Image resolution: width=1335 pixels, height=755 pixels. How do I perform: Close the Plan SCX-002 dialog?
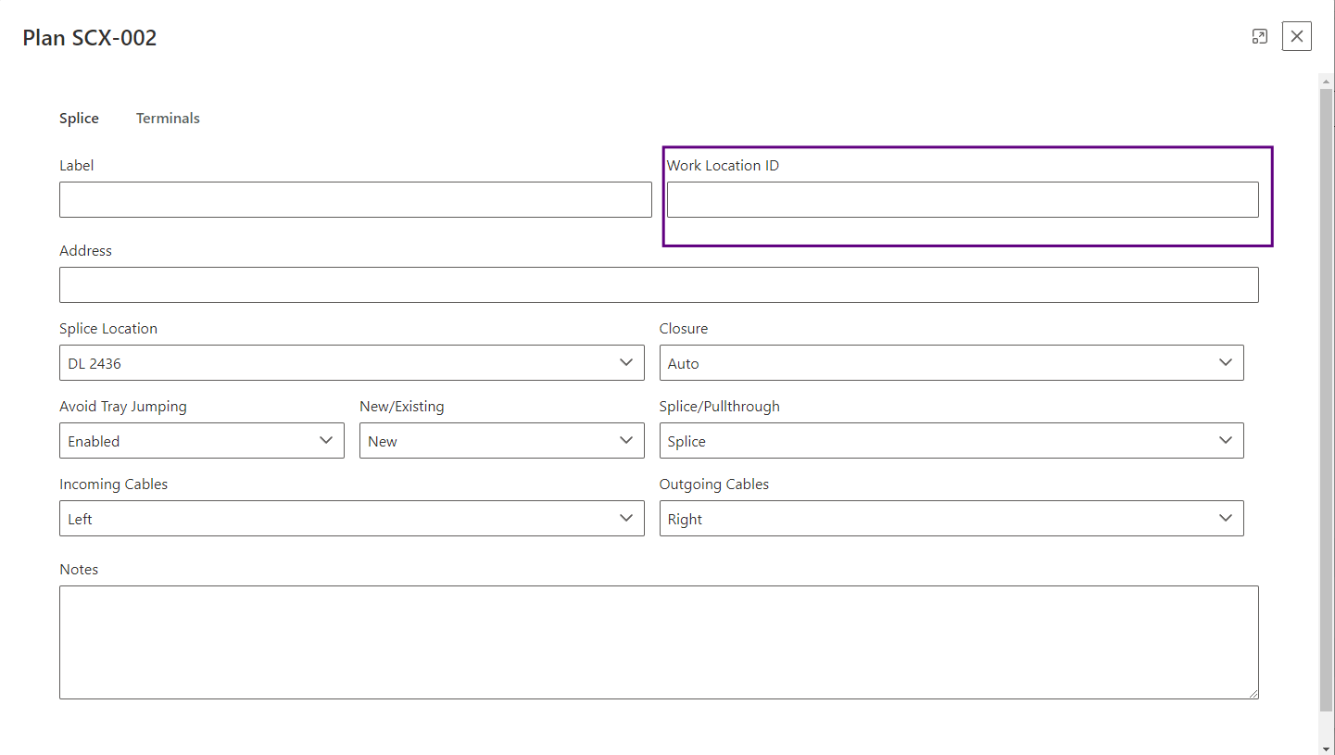pyautogui.click(x=1297, y=36)
